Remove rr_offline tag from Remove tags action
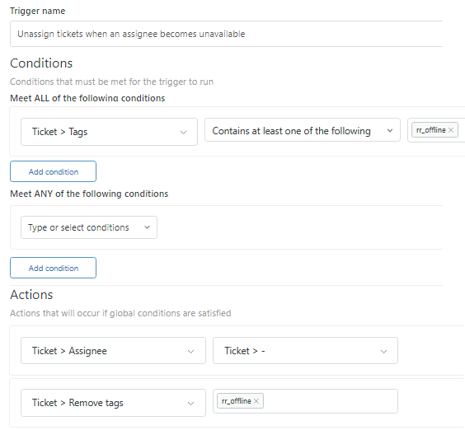The height and width of the screenshot is (430, 465). pyautogui.click(x=256, y=401)
